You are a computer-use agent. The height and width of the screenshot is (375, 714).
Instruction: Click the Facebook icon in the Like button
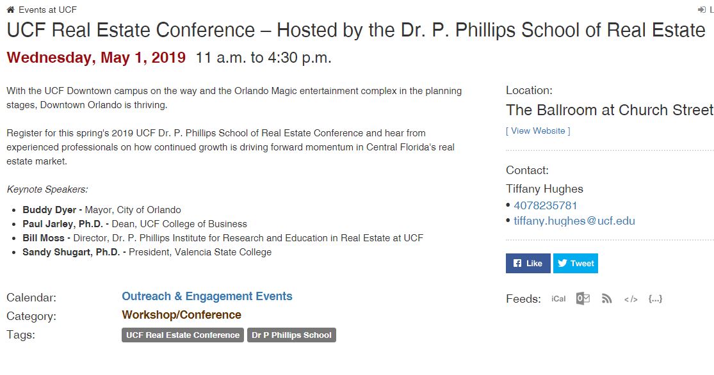tap(517, 263)
